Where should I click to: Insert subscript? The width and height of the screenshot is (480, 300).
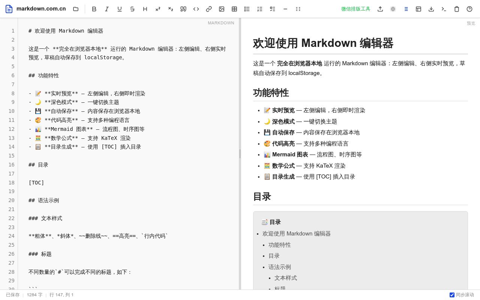(171, 9)
